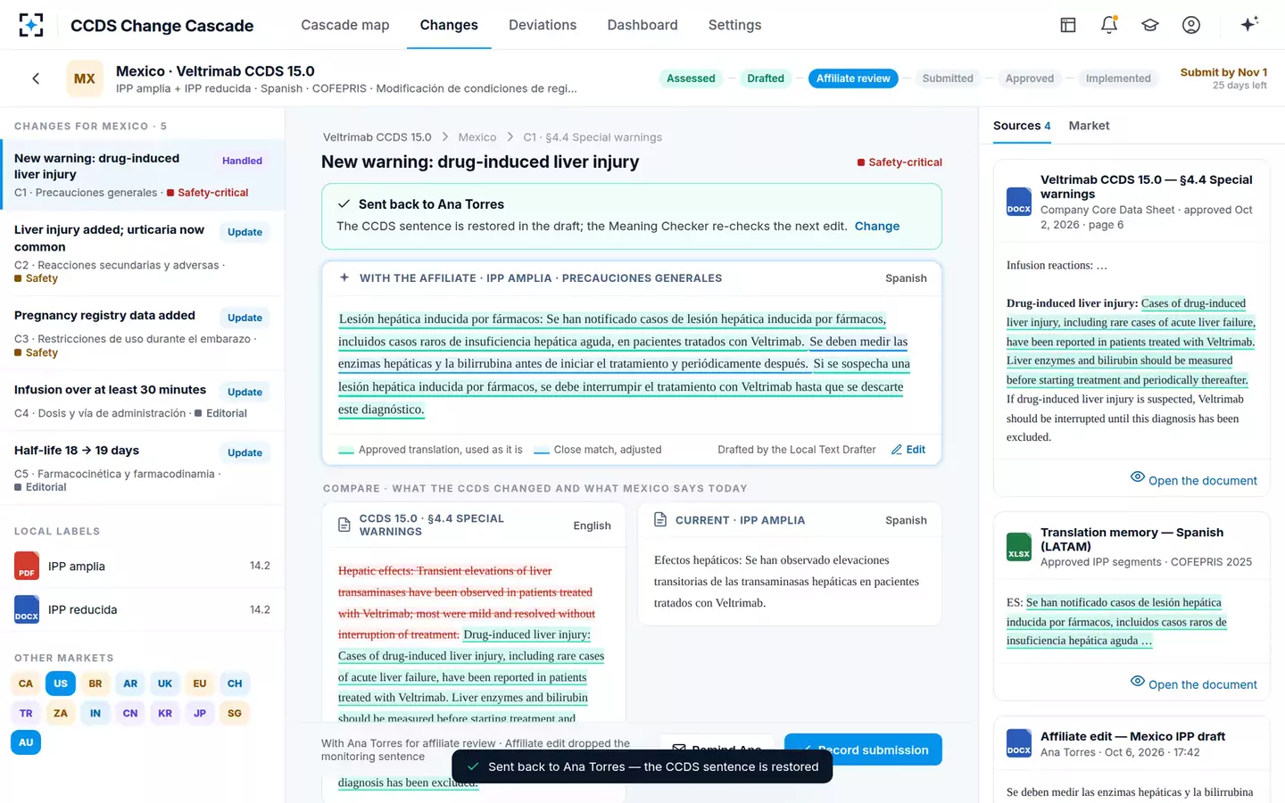Select change 'New warning: drug-induced liver injury'

143,175
